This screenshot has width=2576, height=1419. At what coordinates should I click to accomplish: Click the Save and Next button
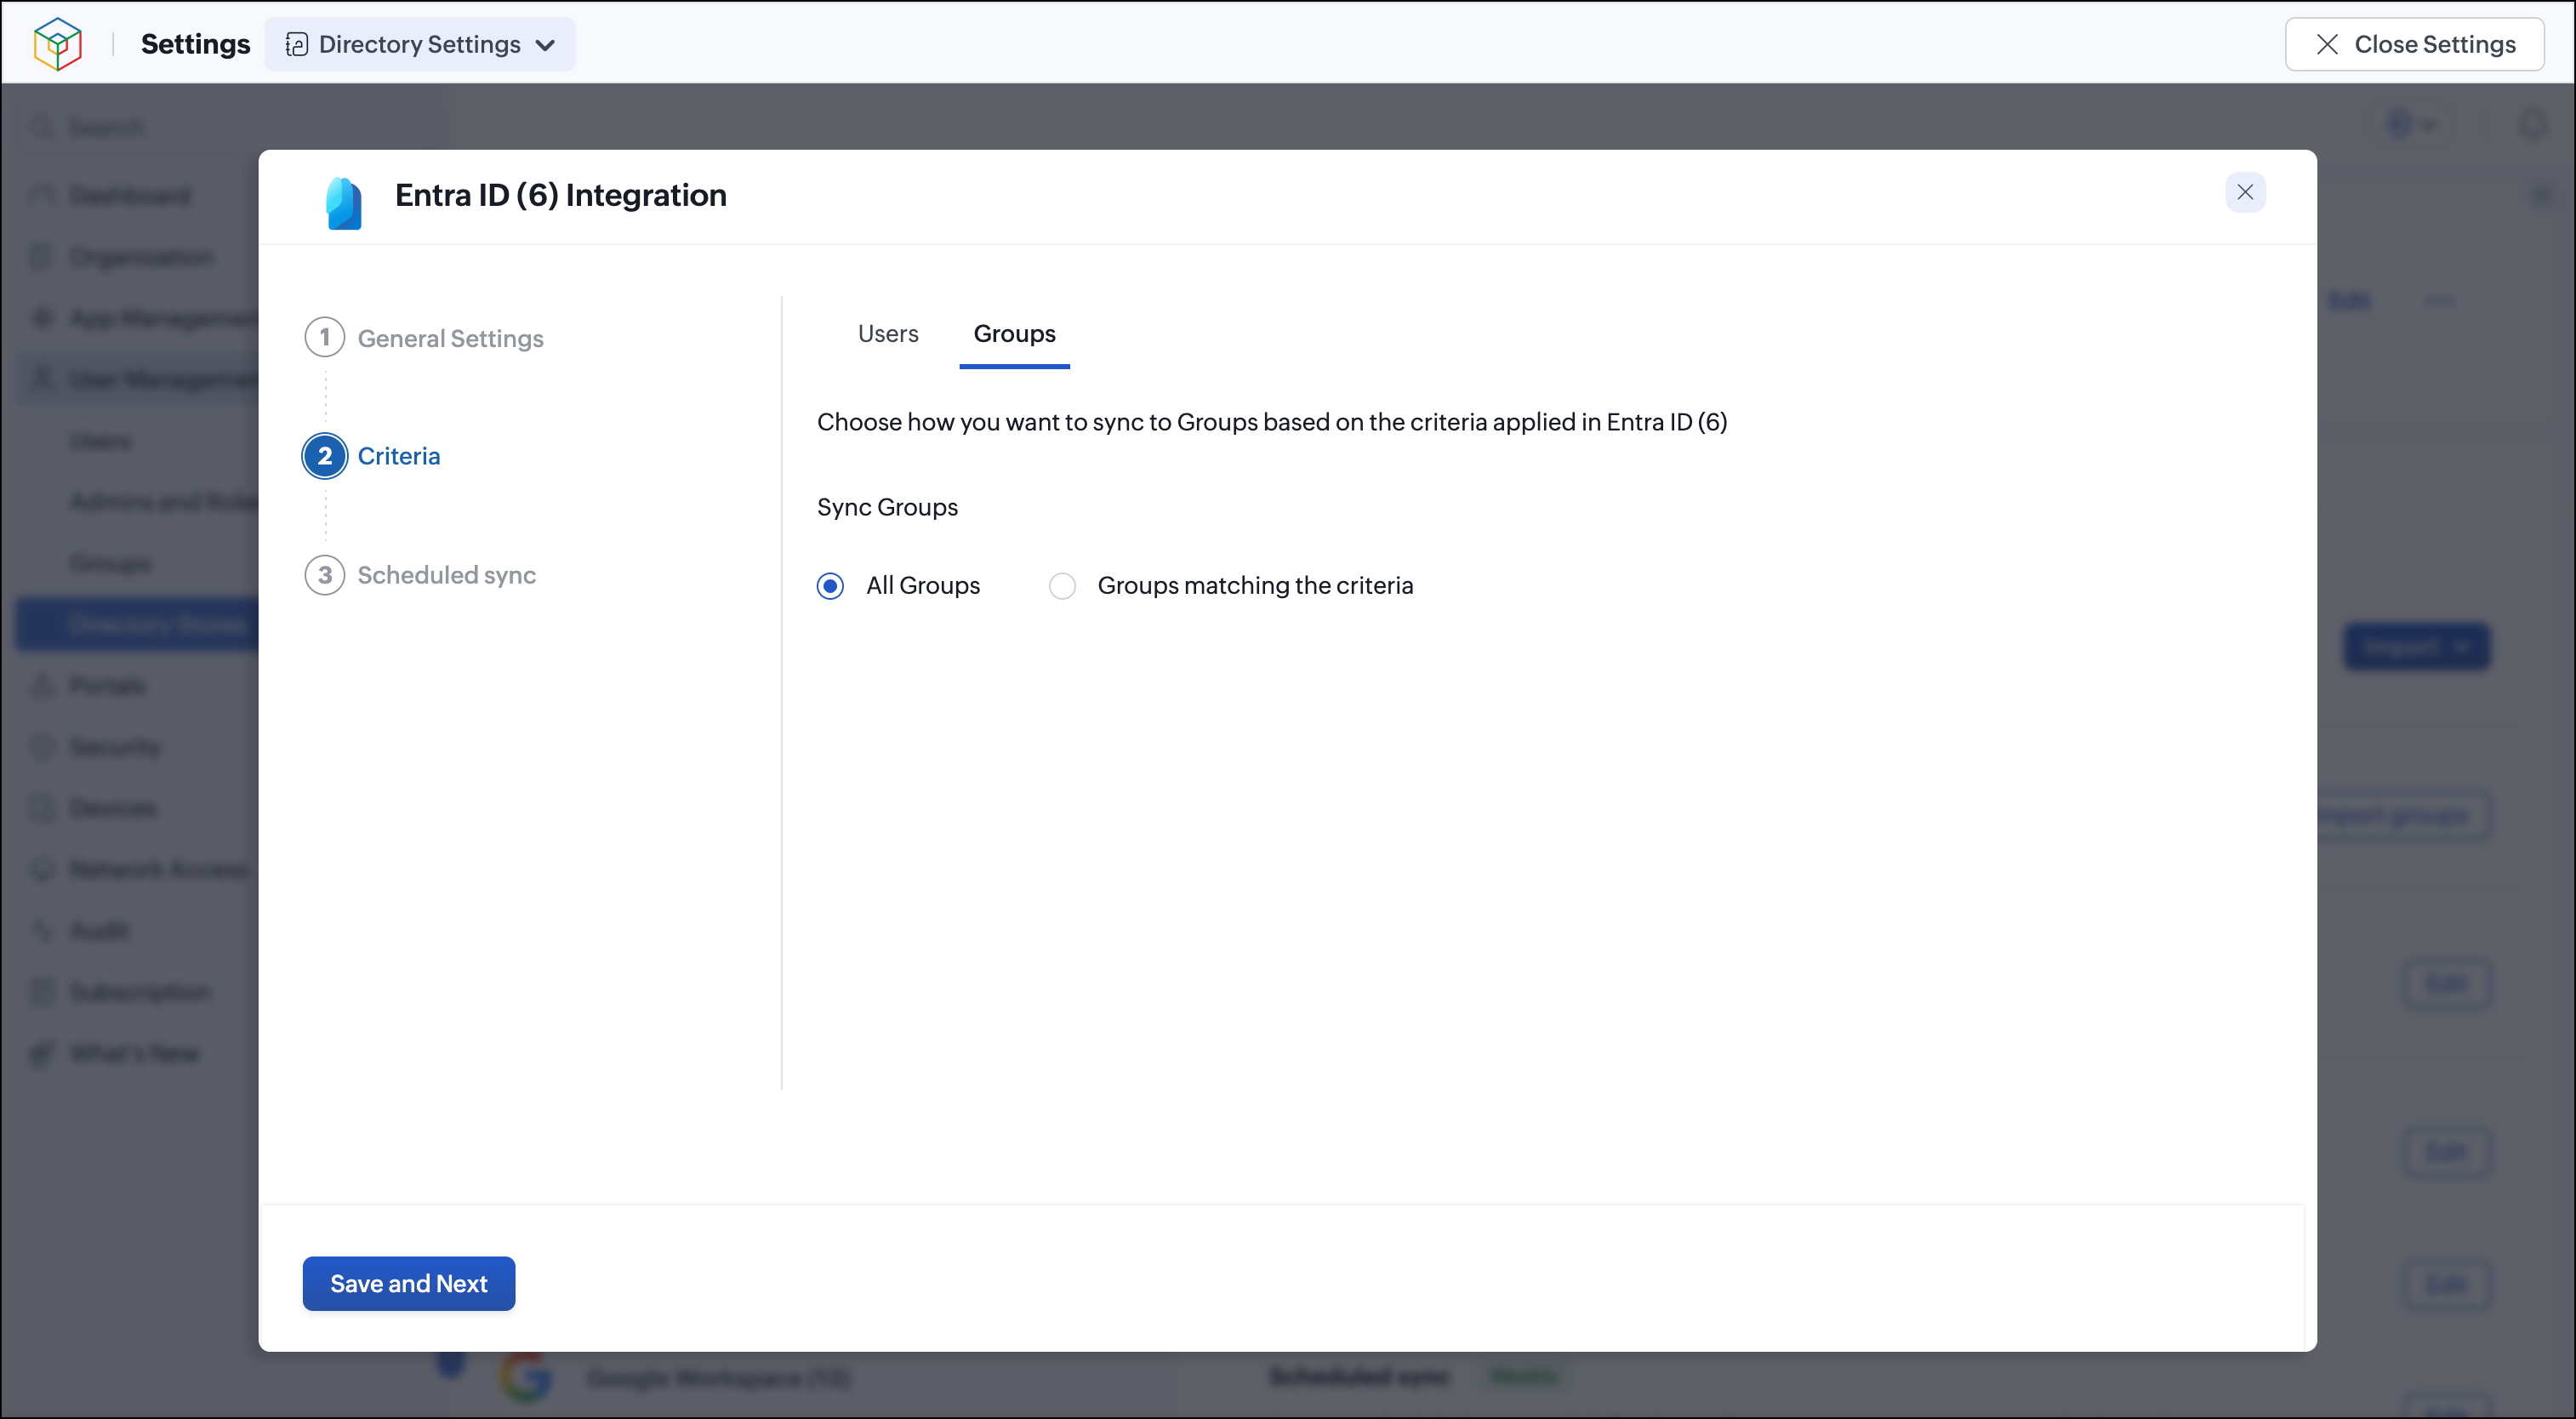coord(409,1283)
